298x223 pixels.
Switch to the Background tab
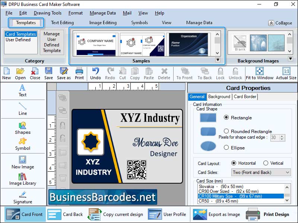(219, 97)
